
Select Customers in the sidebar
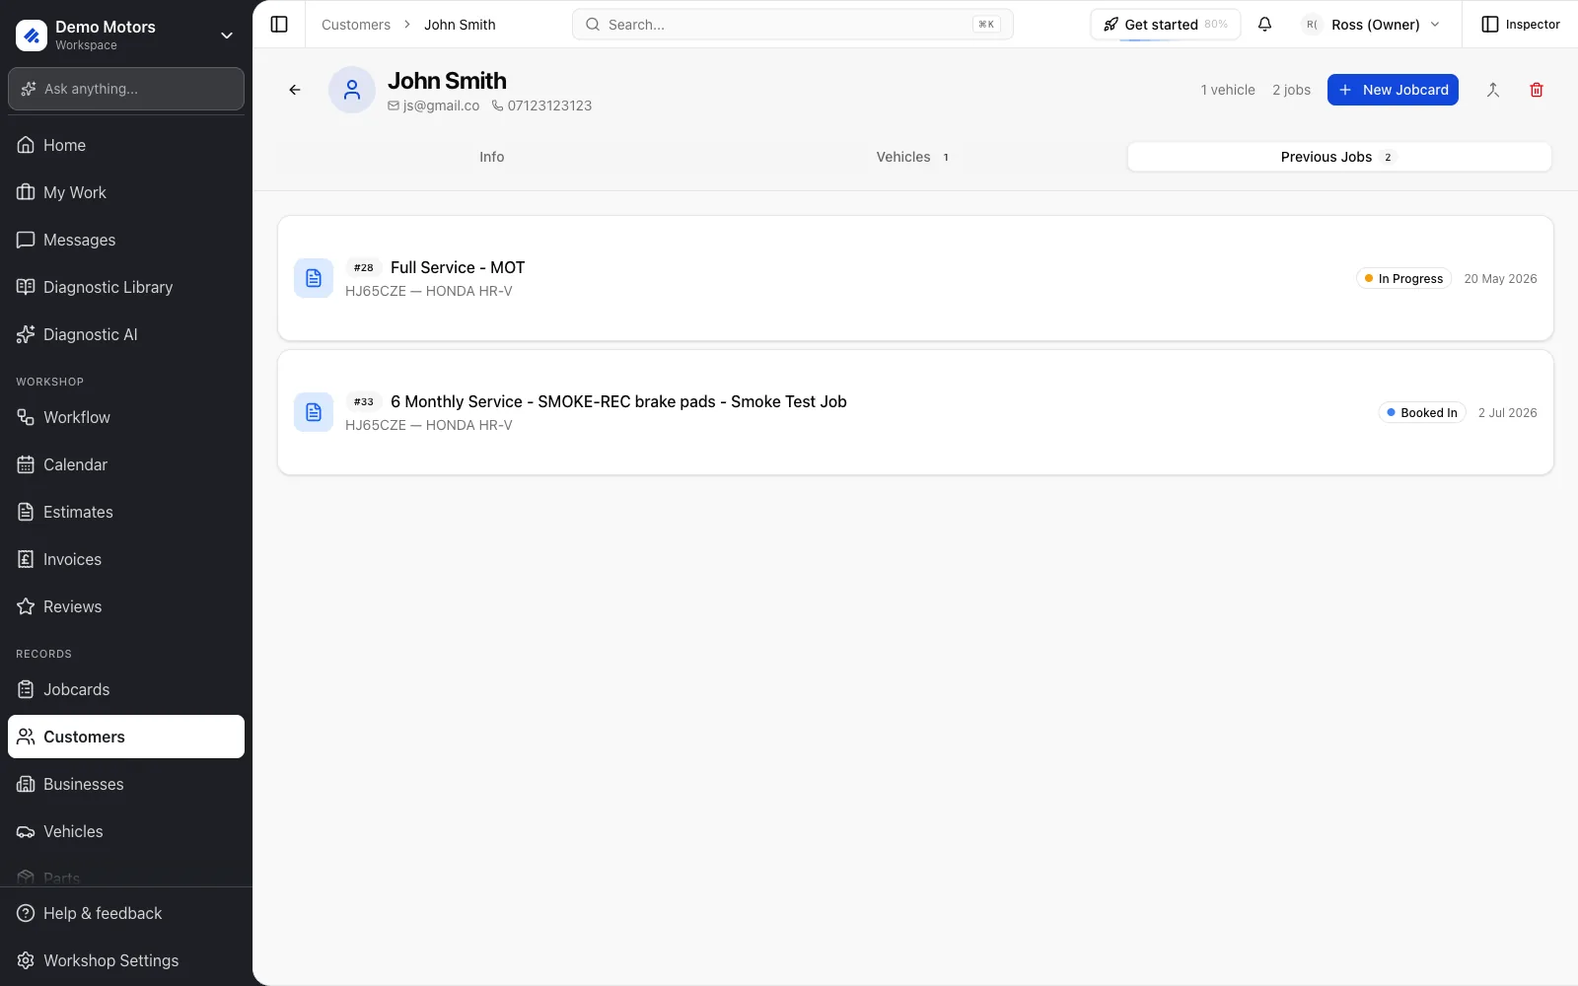pyautogui.click(x=126, y=737)
